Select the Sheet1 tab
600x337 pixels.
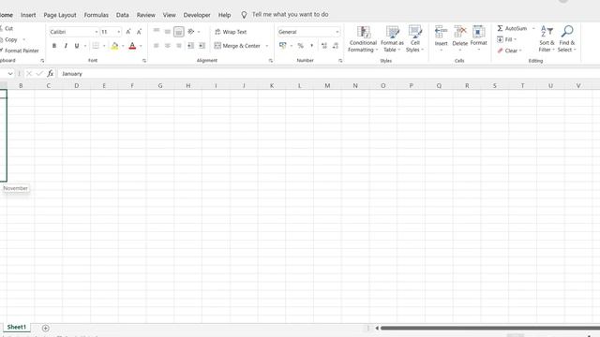[x=17, y=327]
